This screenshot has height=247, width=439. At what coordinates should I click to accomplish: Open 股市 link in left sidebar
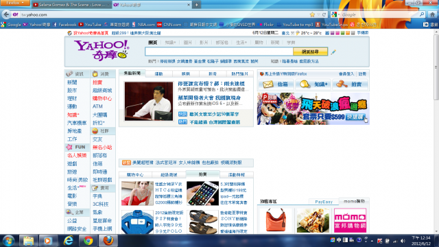72,91
